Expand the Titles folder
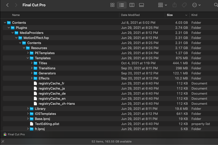Image resolution: width=218 pixels, height=145 pixels. [x=32, y=63]
